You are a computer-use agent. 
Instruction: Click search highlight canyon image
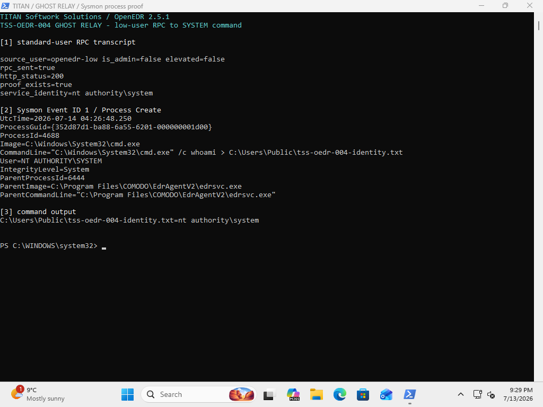[241, 394]
